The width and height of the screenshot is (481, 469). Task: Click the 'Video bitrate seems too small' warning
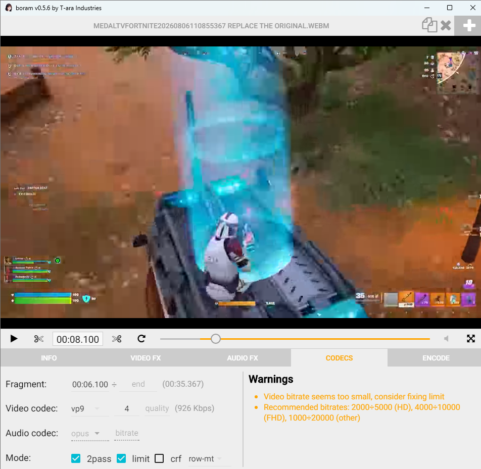pos(354,397)
